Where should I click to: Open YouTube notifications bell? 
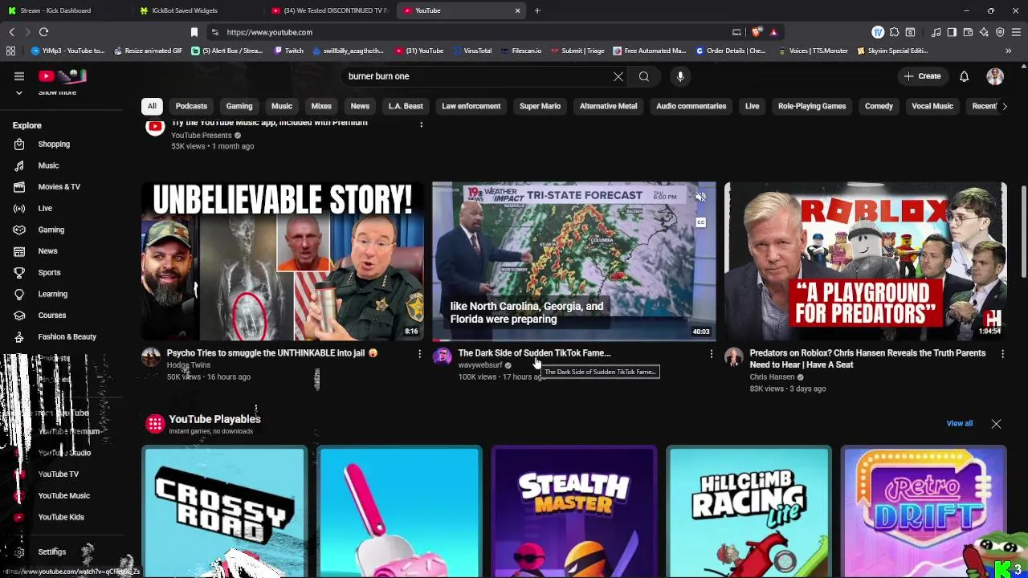click(964, 76)
